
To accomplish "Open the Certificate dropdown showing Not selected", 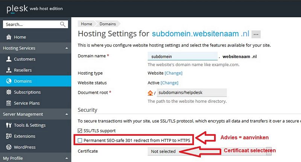I will click(210, 151).
